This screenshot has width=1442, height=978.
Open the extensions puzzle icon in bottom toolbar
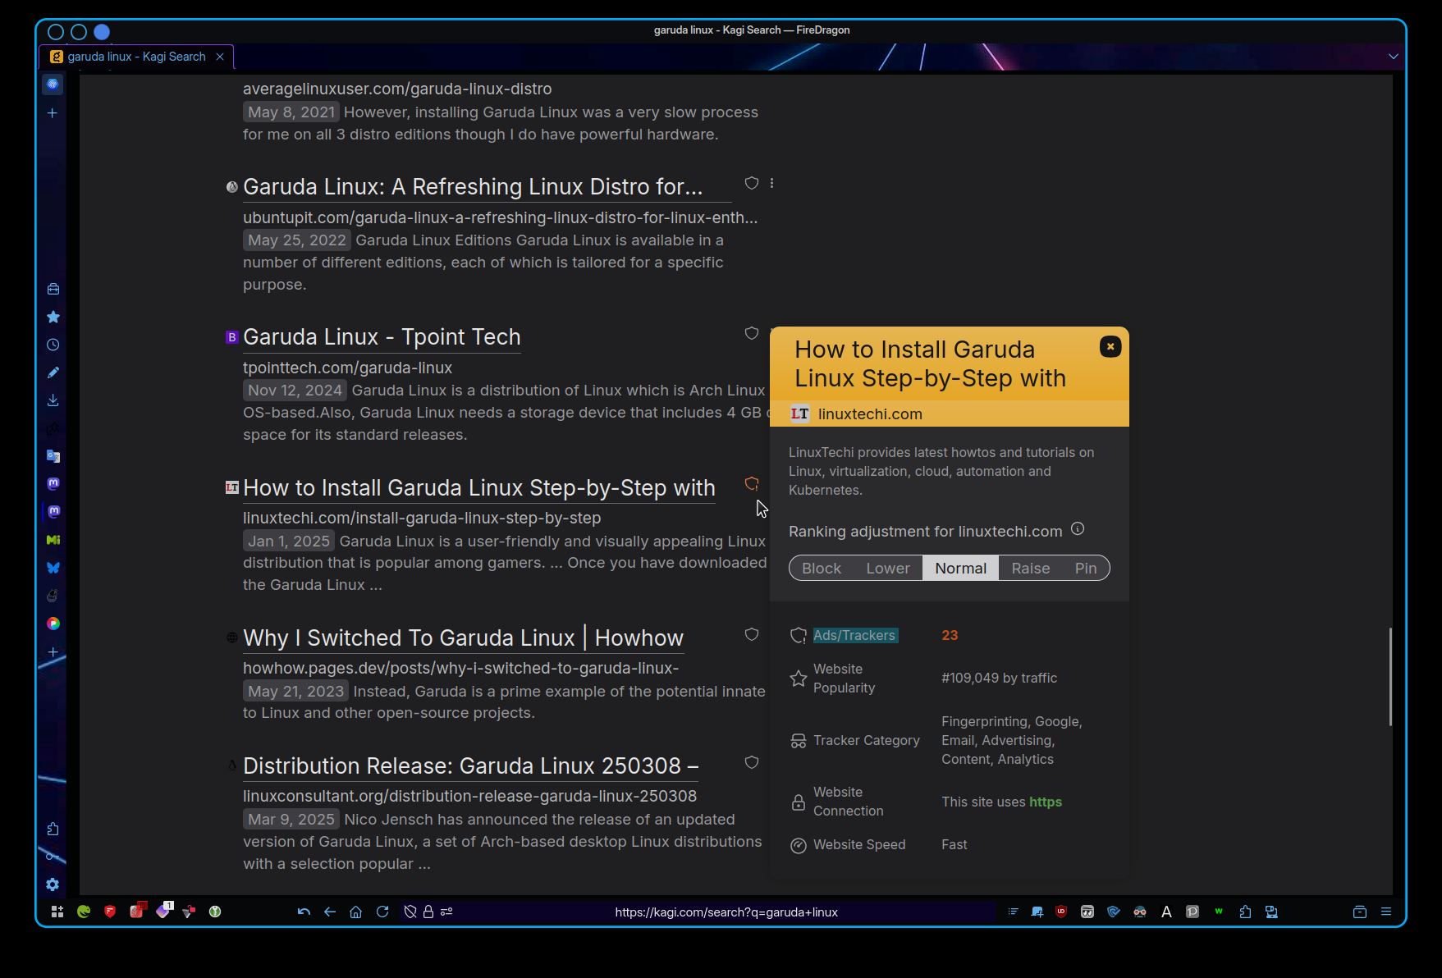coord(1245,912)
